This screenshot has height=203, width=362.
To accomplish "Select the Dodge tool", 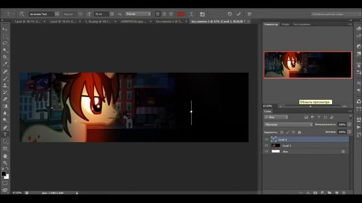I will click(5, 120).
